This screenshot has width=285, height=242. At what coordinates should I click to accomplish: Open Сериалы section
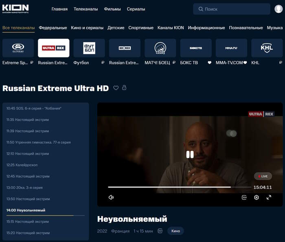pyautogui.click(x=136, y=9)
